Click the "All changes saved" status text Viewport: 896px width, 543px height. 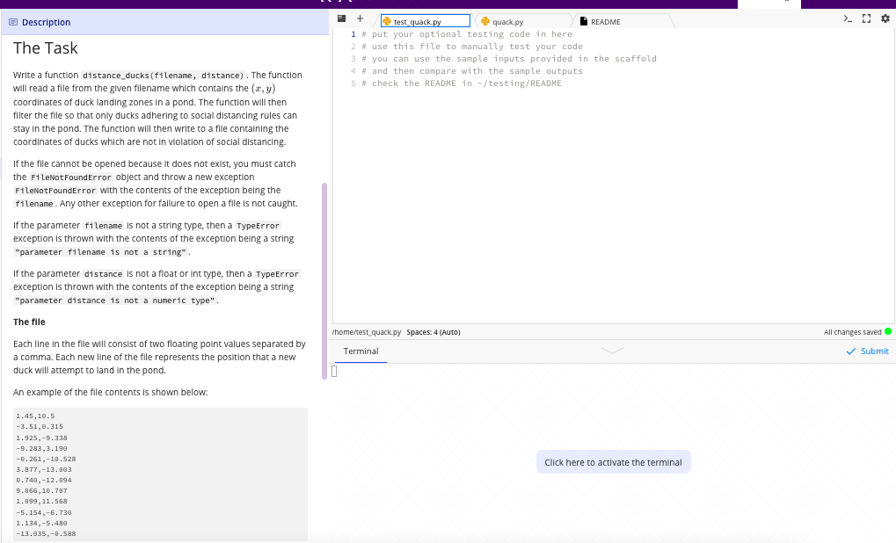(x=853, y=332)
